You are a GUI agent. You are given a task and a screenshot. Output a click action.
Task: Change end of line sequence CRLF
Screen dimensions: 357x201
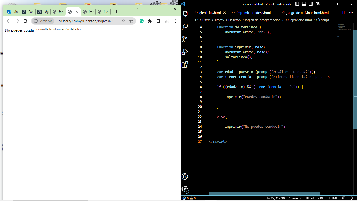point(321,198)
